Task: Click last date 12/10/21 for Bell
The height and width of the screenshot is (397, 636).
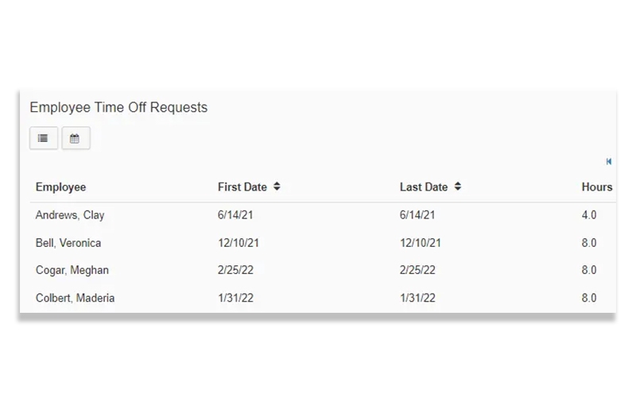Action: (420, 243)
